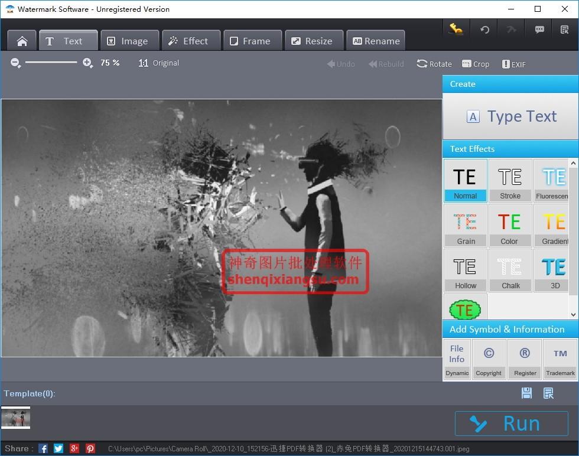The height and width of the screenshot is (456, 579).
Task: Switch to the Text tab
Action: click(69, 41)
